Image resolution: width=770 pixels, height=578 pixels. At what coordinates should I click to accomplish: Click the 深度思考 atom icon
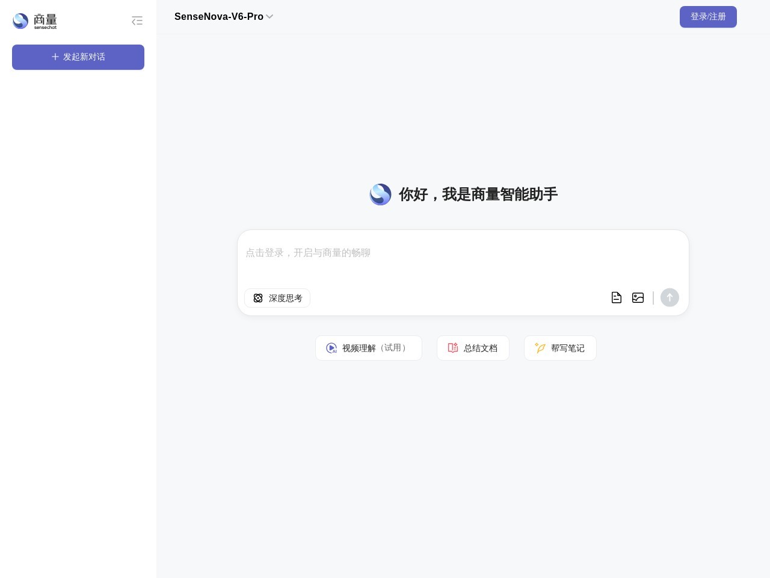tap(258, 298)
